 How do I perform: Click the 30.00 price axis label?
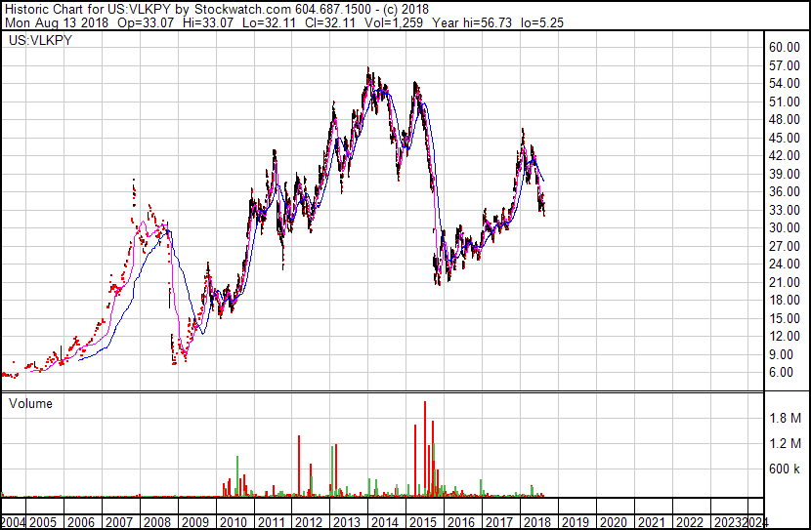tap(785, 227)
